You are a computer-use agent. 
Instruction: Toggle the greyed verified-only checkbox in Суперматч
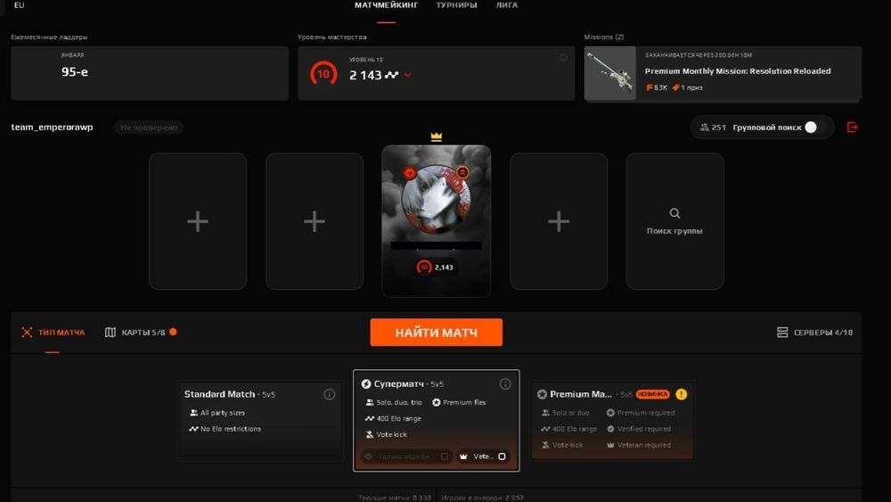445,457
